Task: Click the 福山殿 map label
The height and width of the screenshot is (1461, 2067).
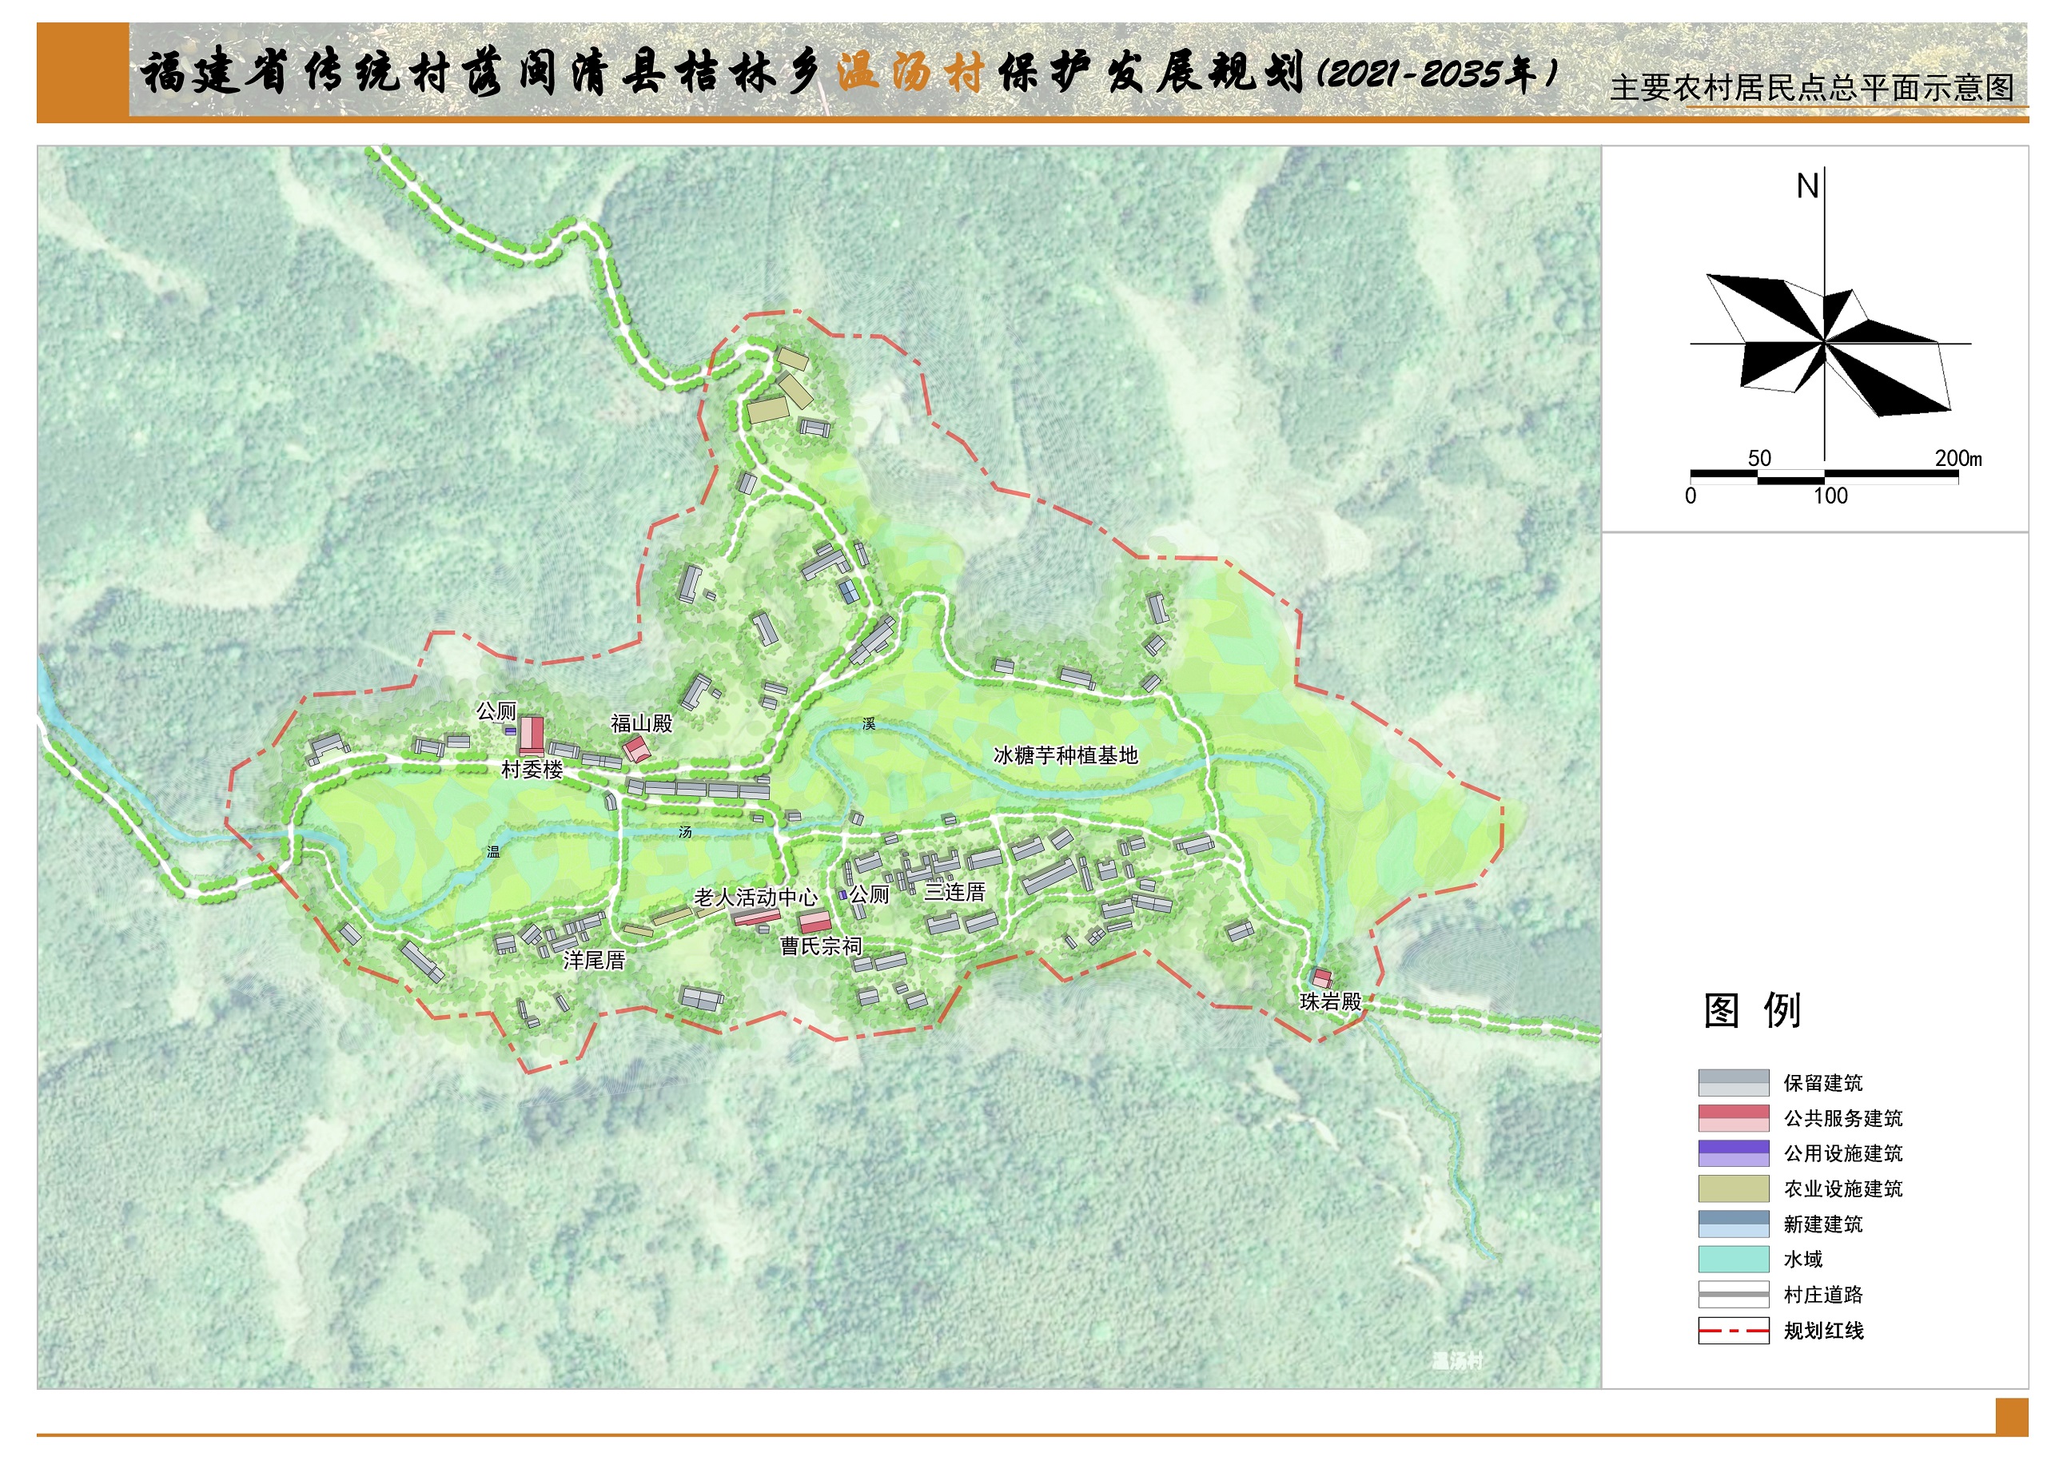Action: [x=641, y=723]
